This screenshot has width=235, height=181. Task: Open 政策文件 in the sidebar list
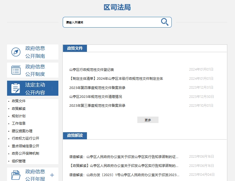[x=18, y=101]
